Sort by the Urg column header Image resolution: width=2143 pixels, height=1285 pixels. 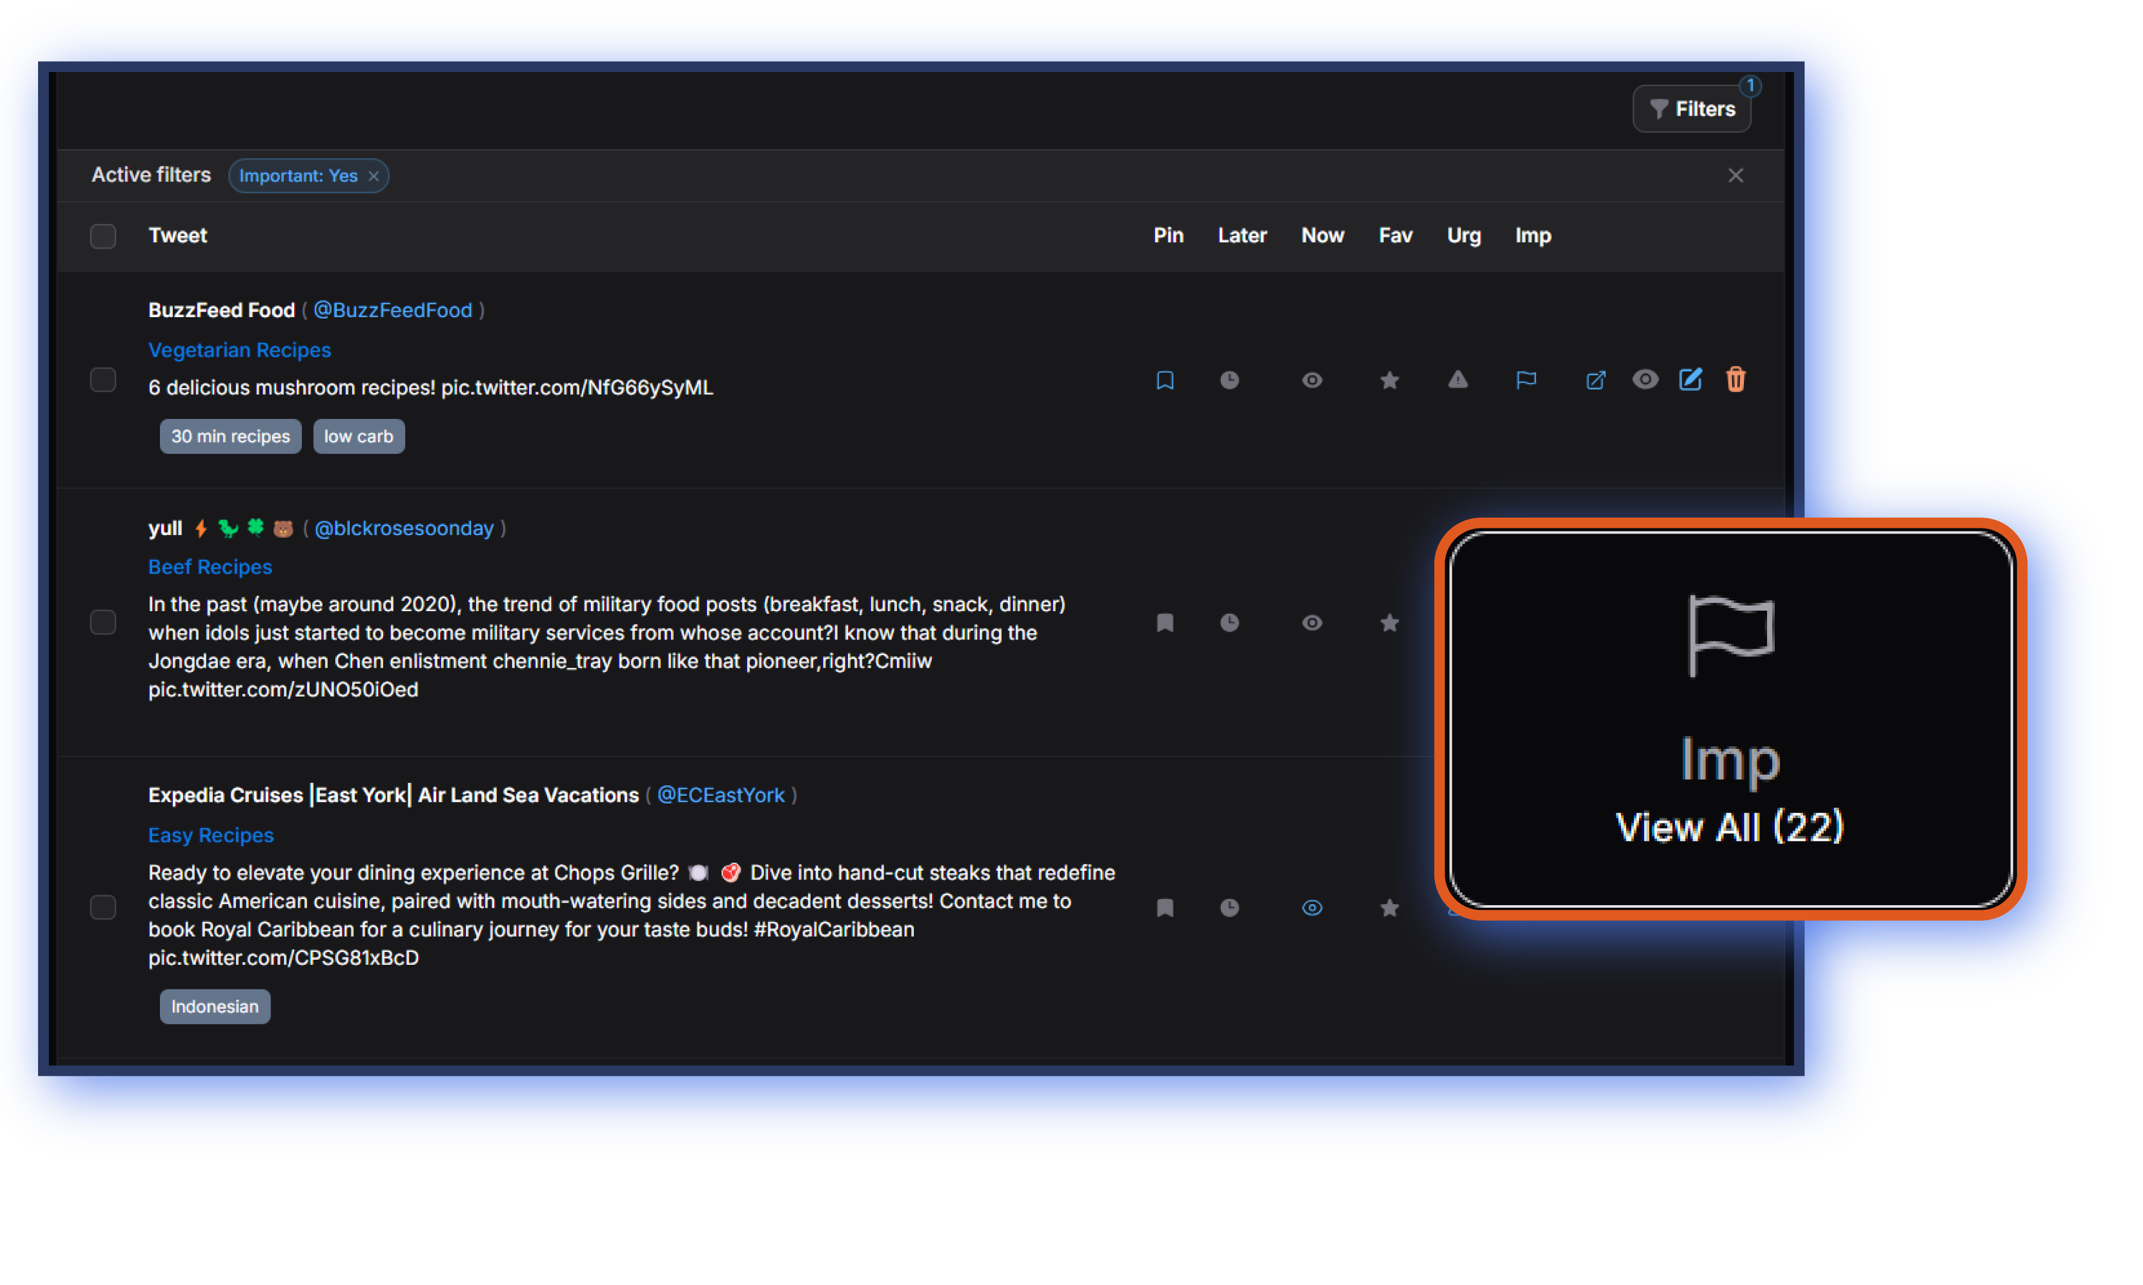pos(1463,235)
